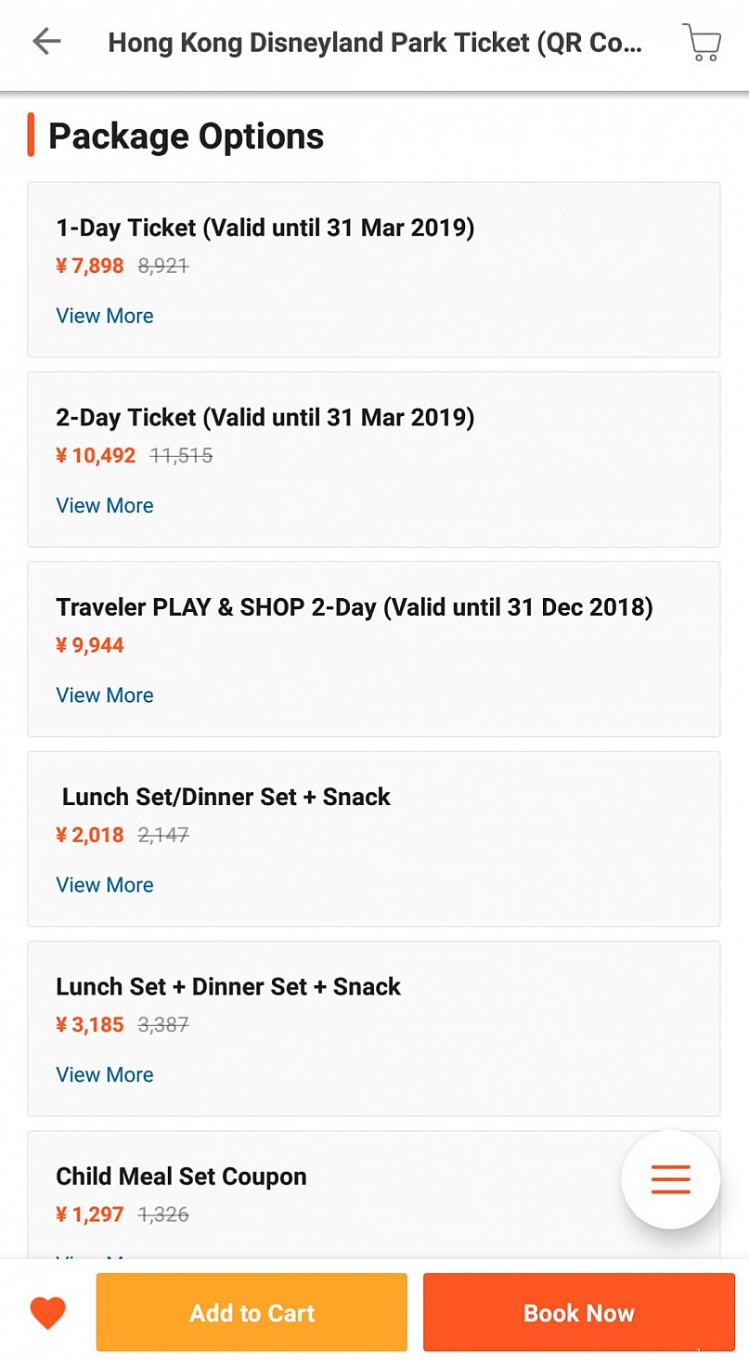Screen dimensions: 749x1365
Task: Tap the heart favorite icon
Action: [47, 1313]
